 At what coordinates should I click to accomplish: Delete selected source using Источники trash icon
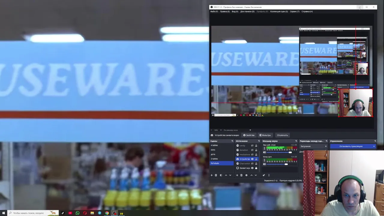[x=241, y=175]
